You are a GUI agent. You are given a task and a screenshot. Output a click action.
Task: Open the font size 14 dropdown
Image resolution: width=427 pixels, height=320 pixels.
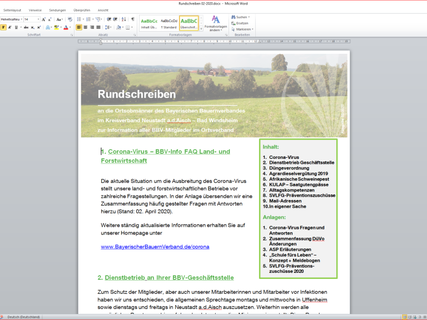(38, 19)
